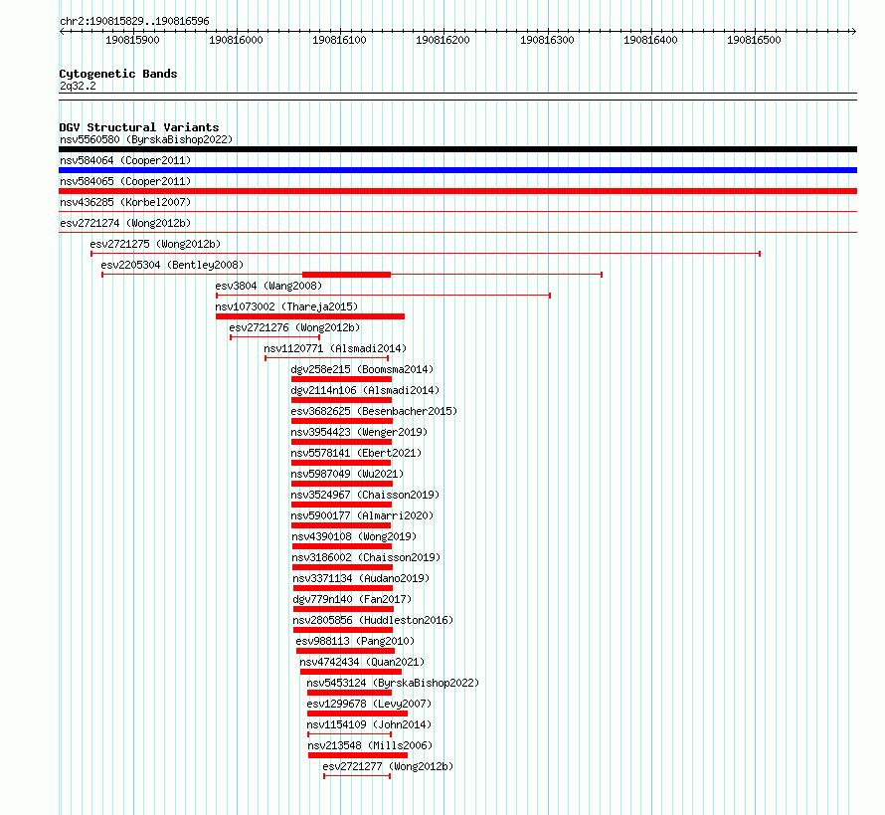Image resolution: width=885 pixels, height=815 pixels.
Task: Click the DGV Structural Variants track title
Action: (x=139, y=127)
